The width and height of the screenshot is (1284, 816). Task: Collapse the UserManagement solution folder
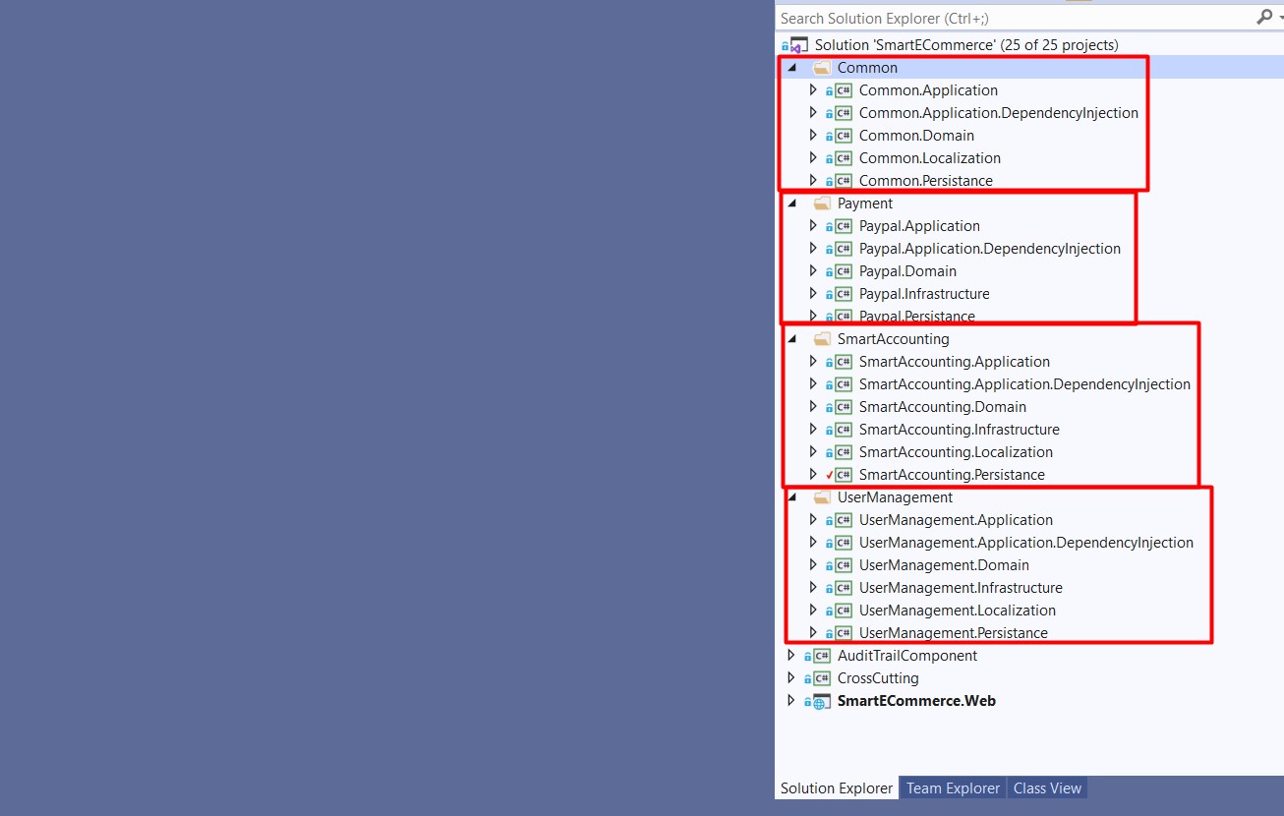[x=791, y=497]
